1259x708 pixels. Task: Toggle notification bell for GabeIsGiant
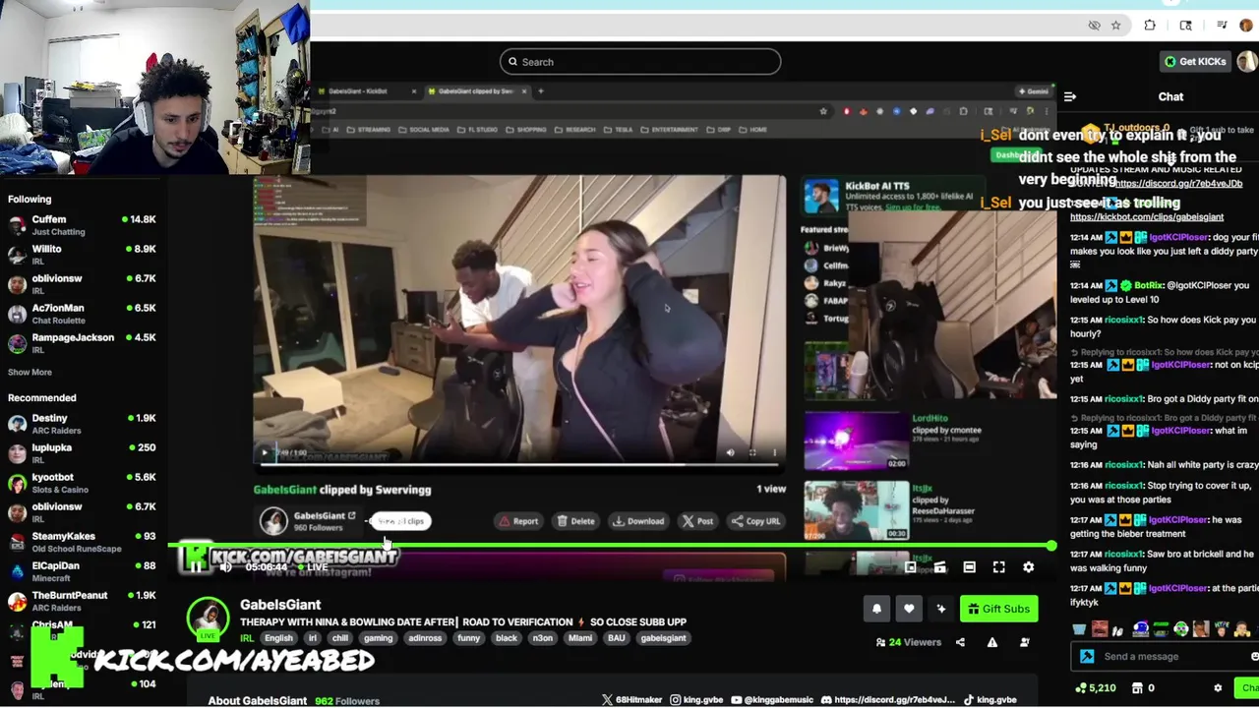tap(876, 609)
